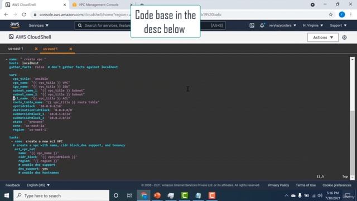
Task: Open CloudShell settings gear
Action: tap(345, 37)
